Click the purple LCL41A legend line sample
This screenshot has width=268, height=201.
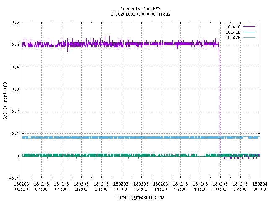(x=249, y=27)
